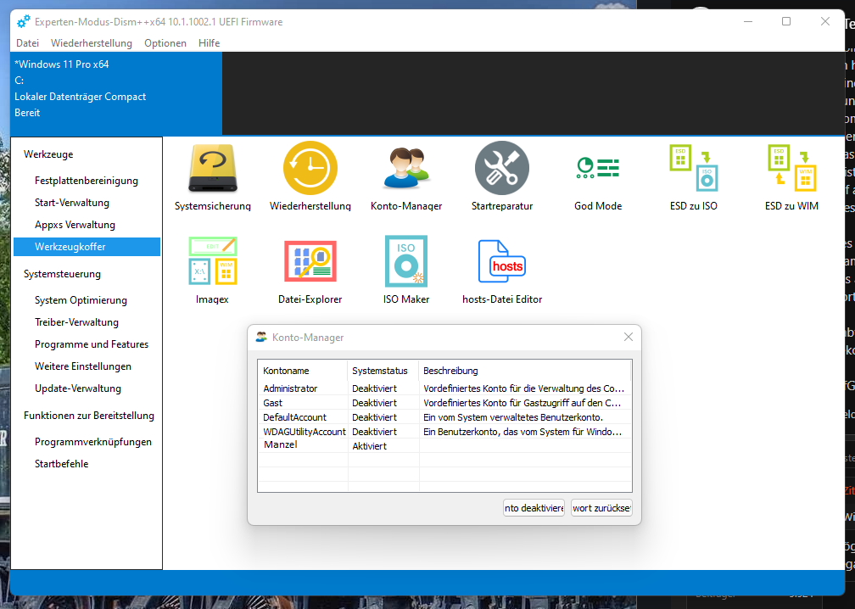Image resolution: width=855 pixels, height=609 pixels.
Task: Select the Gast account row
Action: pyautogui.click(x=444, y=403)
